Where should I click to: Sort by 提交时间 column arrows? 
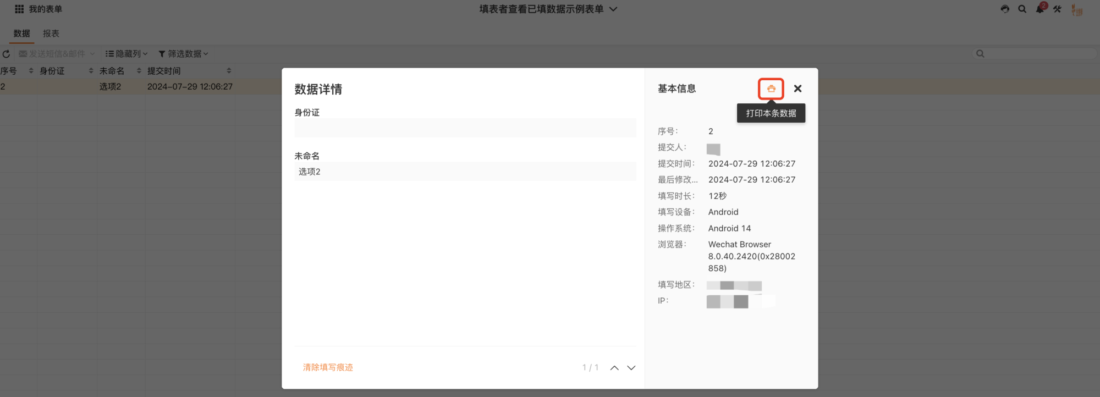click(x=229, y=71)
